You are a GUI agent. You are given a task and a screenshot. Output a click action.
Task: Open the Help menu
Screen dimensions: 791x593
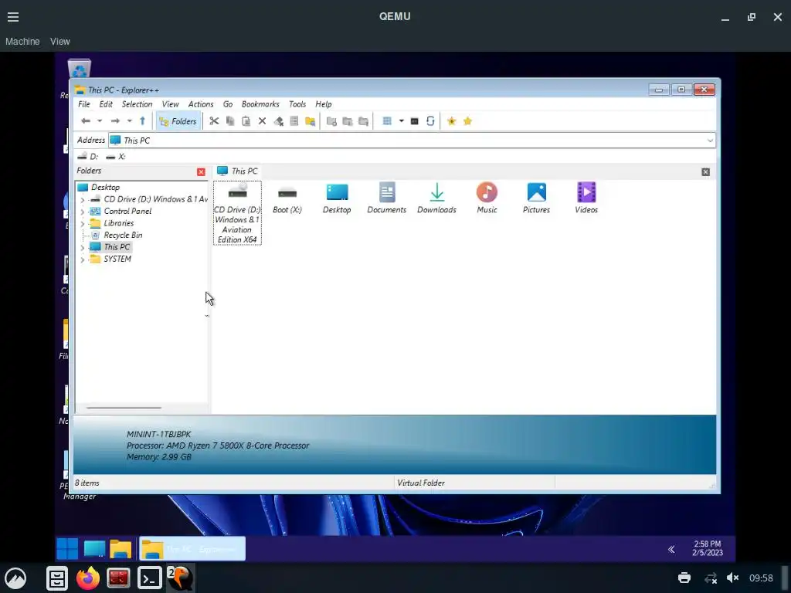click(x=324, y=104)
